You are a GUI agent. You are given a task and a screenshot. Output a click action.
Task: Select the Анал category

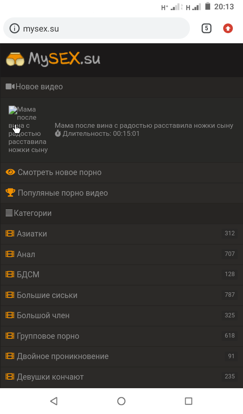[x=26, y=254]
